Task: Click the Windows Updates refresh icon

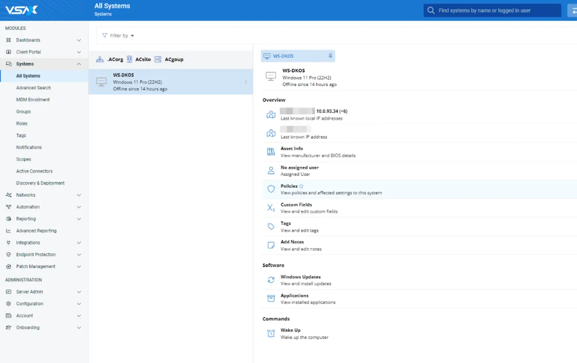Action: point(271,280)
